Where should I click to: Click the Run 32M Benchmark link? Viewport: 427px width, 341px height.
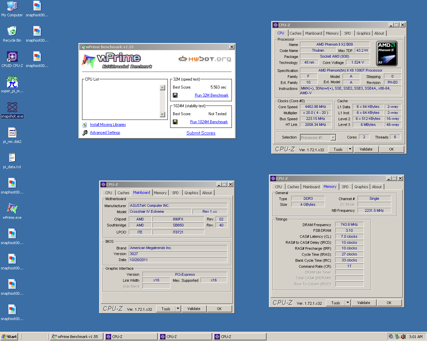point(211,95)
